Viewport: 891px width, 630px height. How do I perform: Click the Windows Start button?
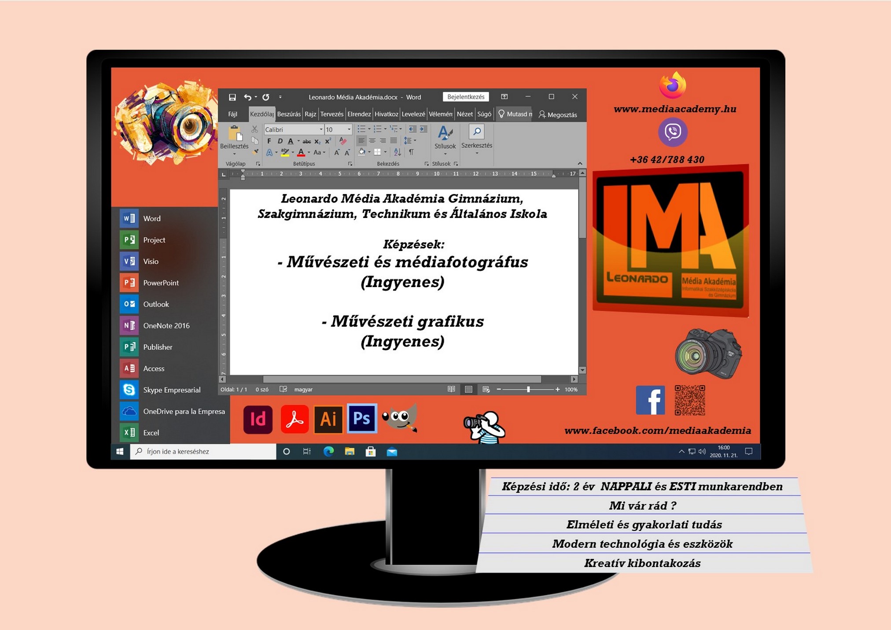[120, 452]
